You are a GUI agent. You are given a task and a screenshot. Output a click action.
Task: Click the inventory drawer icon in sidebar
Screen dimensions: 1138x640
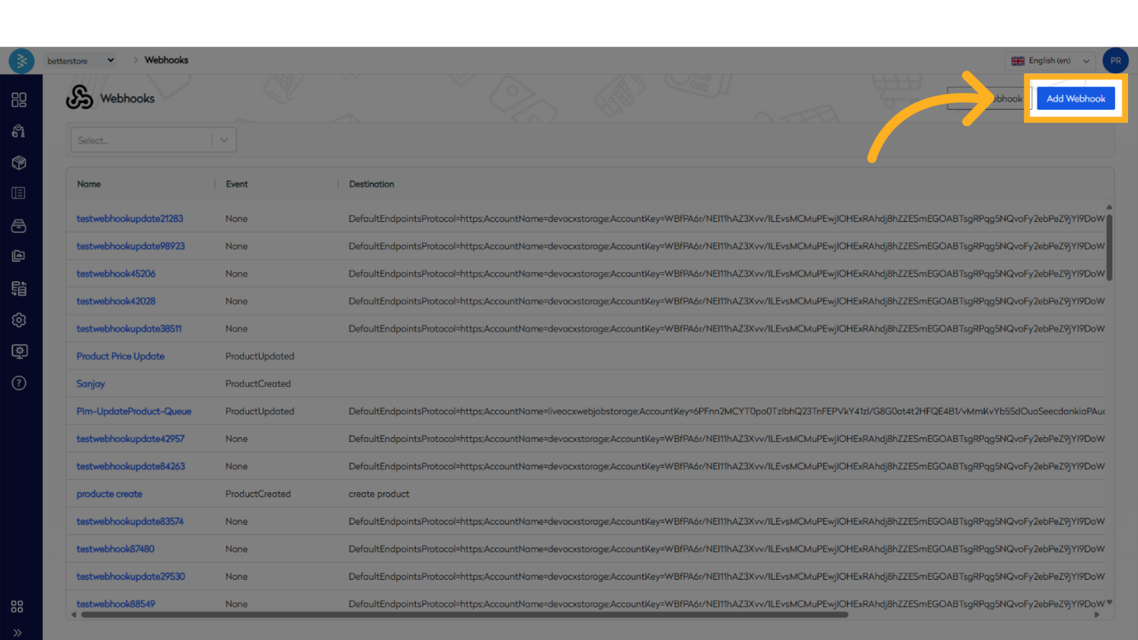pos(19,225)
